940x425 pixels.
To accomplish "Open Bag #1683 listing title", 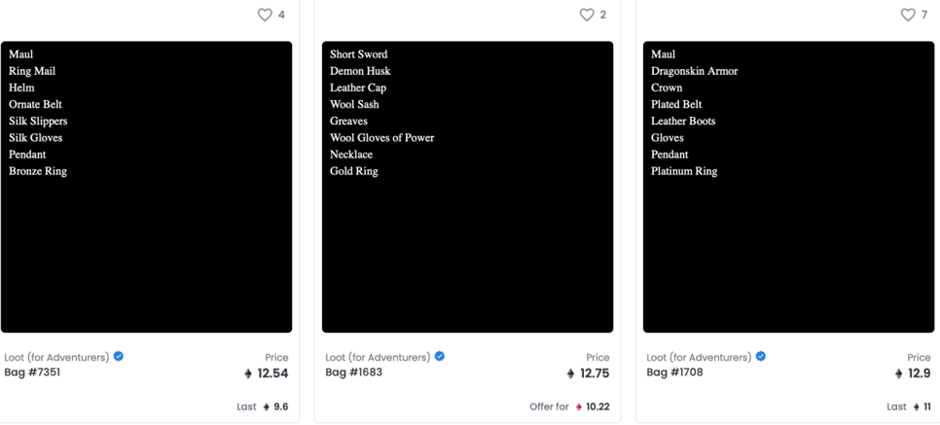I will 353,372.
